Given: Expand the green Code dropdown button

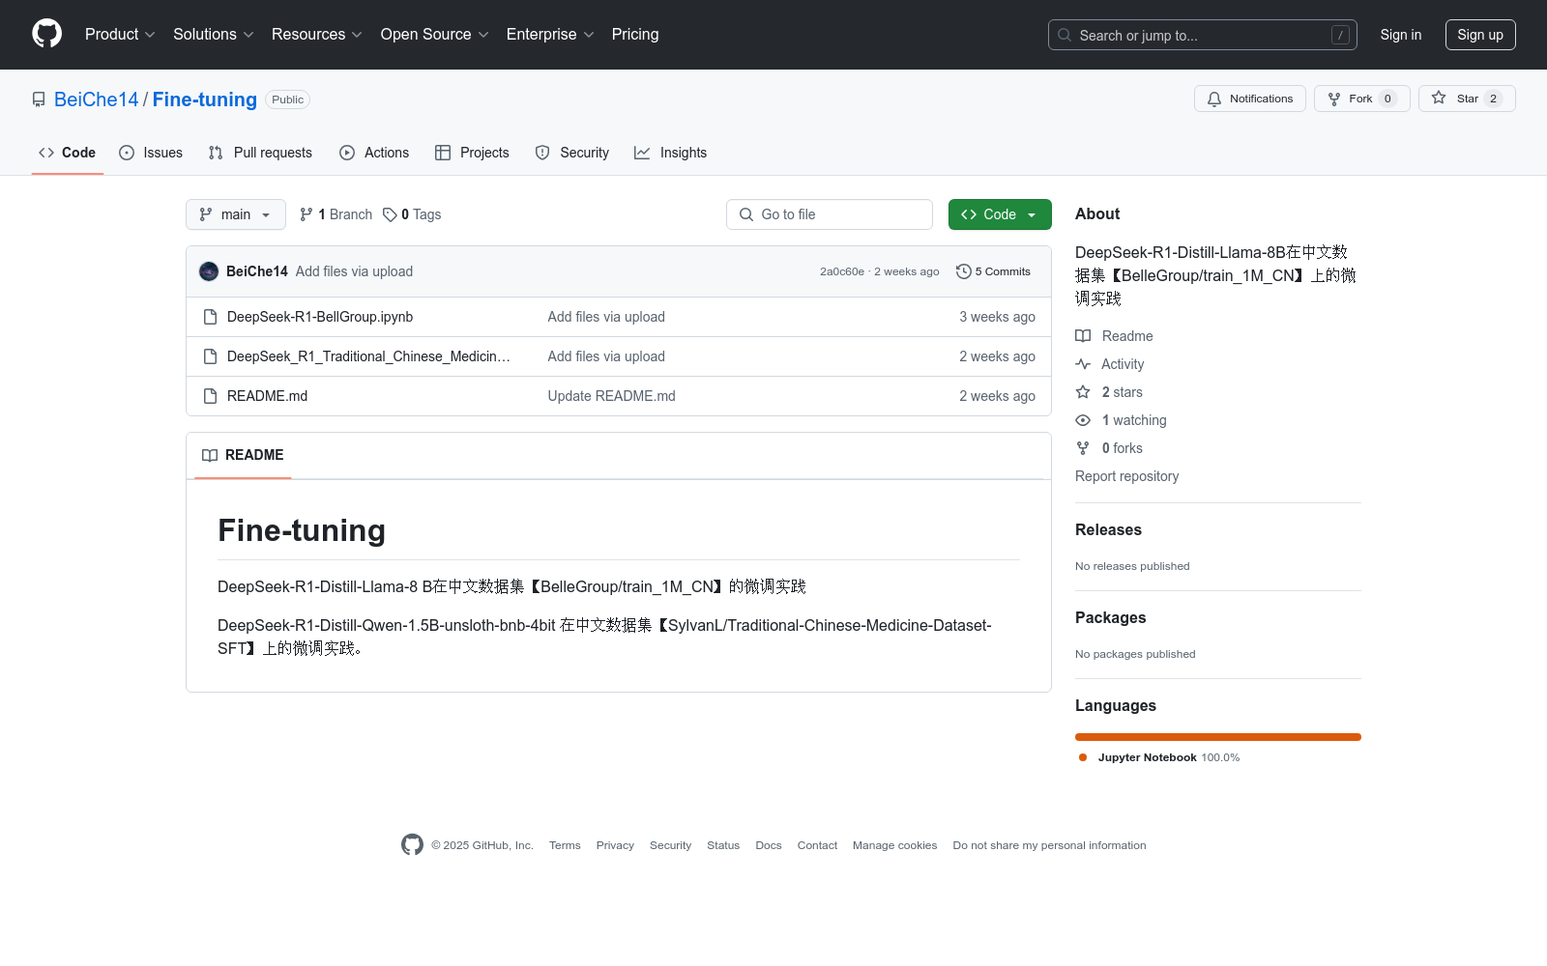Looking at the screenshot, I should (x=999, y=214).
